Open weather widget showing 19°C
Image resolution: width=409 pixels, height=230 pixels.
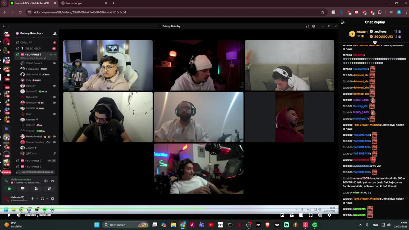(x=13, y=225)
